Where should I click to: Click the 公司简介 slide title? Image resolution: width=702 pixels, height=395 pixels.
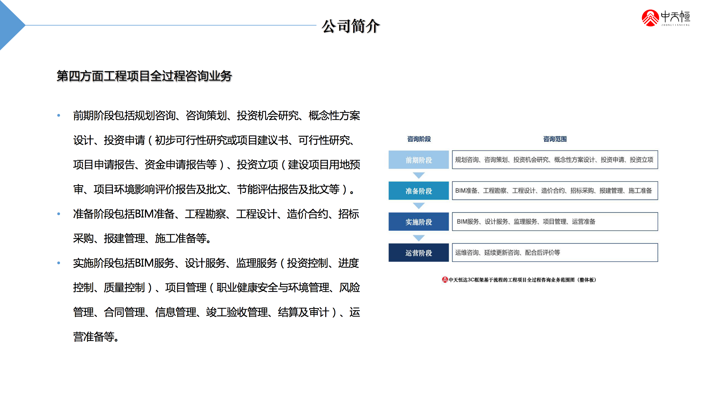pos(350,26)
